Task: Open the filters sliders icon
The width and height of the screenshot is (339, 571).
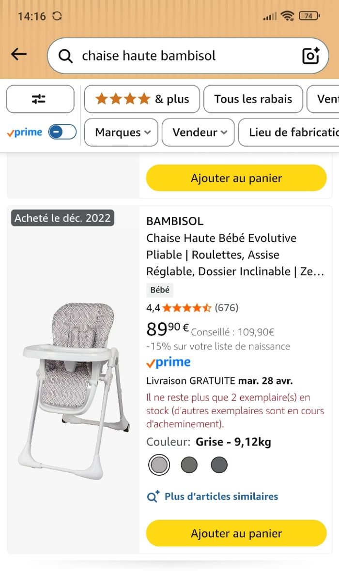Action: (x=40, y=99)
